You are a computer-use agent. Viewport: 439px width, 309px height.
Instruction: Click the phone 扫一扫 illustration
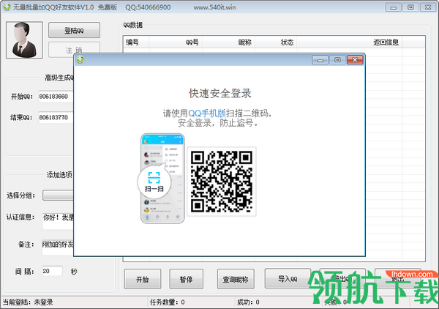point(162,179)
